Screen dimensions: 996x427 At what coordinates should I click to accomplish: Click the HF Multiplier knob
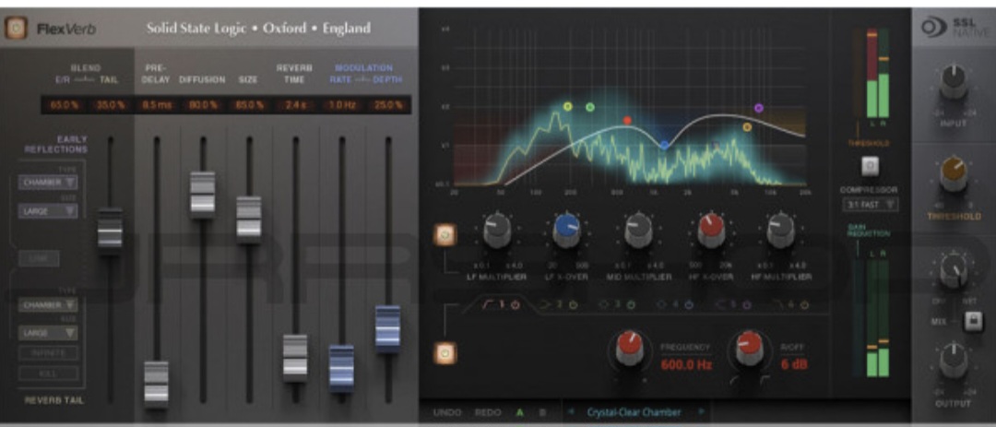pyautogui.click(x=780, y=230)
